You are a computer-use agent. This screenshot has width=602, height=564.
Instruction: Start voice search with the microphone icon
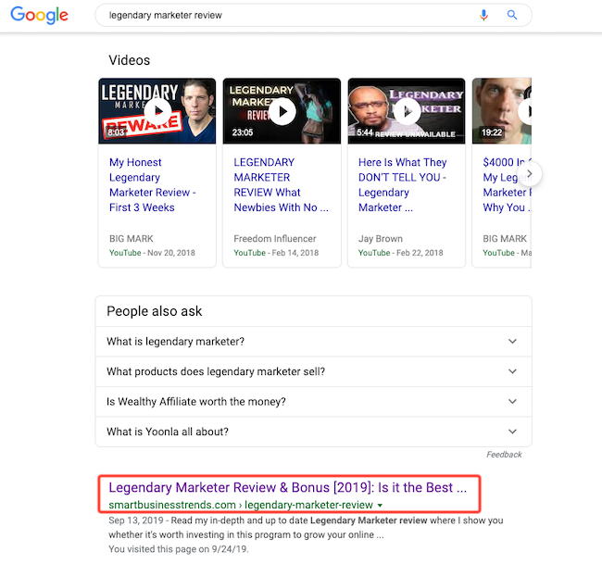(x=483, y=15)
